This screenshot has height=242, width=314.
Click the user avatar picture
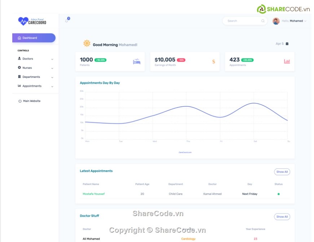tap(276, 21)
